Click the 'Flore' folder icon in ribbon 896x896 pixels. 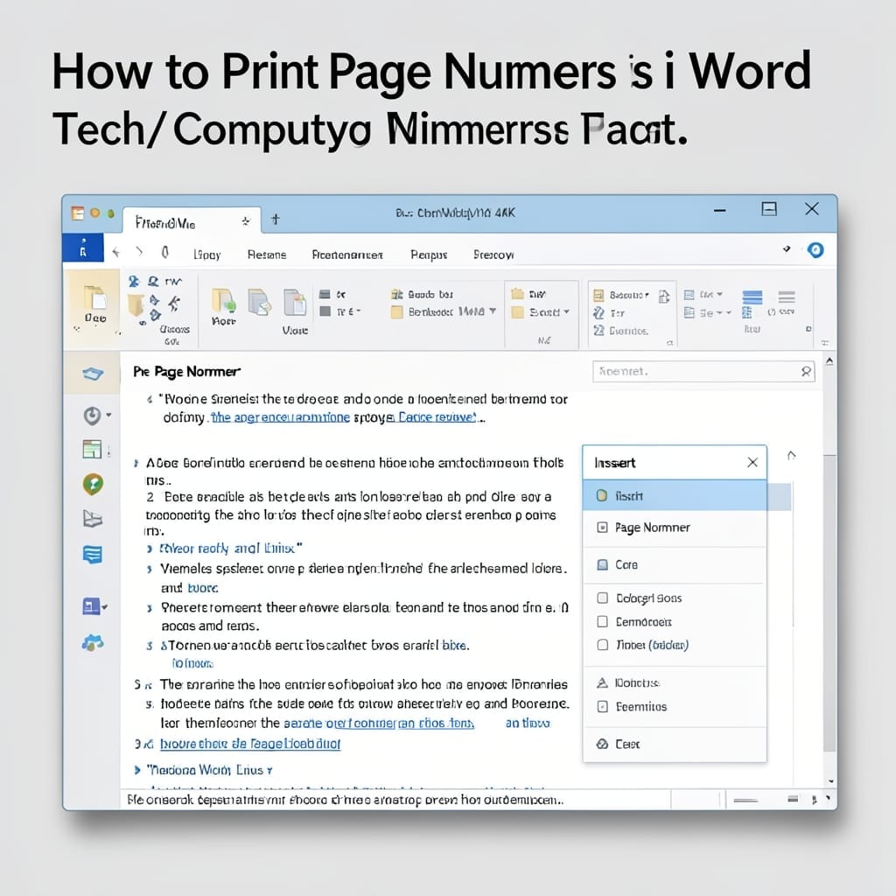pos(223,306)
